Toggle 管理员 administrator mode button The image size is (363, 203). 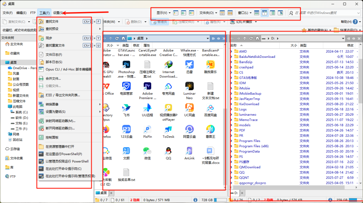(x=159, y=22)
